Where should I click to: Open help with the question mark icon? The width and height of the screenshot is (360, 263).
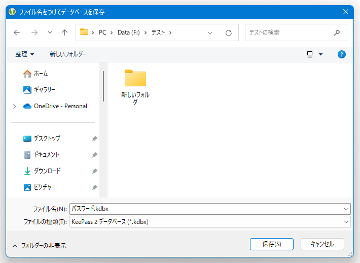[342, 54]
